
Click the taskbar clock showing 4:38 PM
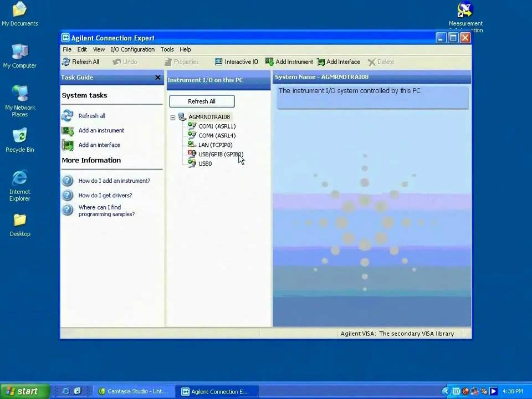click(x=512, y=391)
